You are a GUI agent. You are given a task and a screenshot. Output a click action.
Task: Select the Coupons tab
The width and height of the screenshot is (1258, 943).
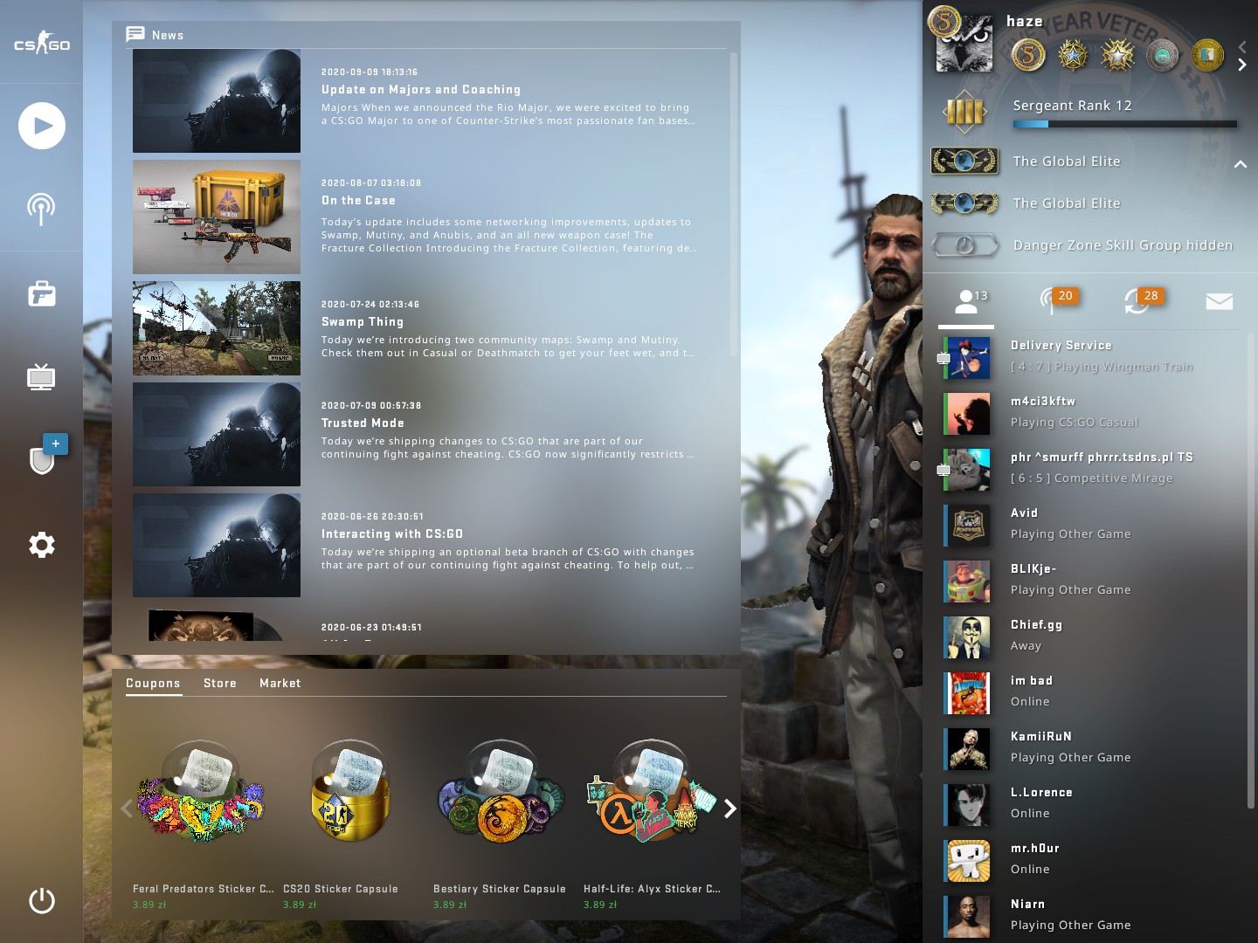(153, 683)
